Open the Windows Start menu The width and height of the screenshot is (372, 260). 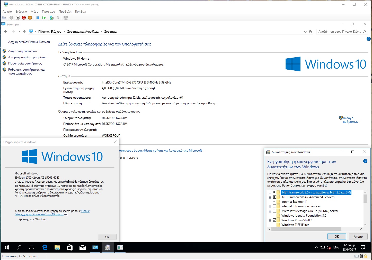pos(7,247)
